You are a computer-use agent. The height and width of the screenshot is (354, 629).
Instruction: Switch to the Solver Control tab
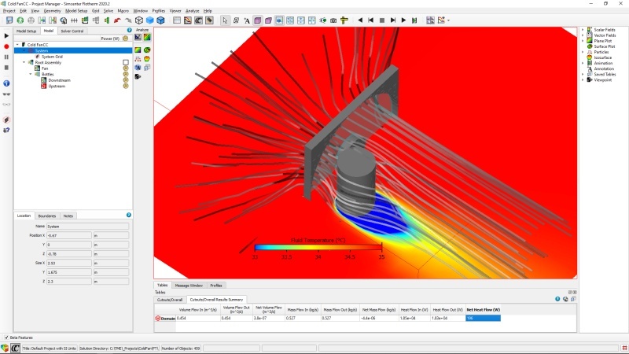[72, 31]
